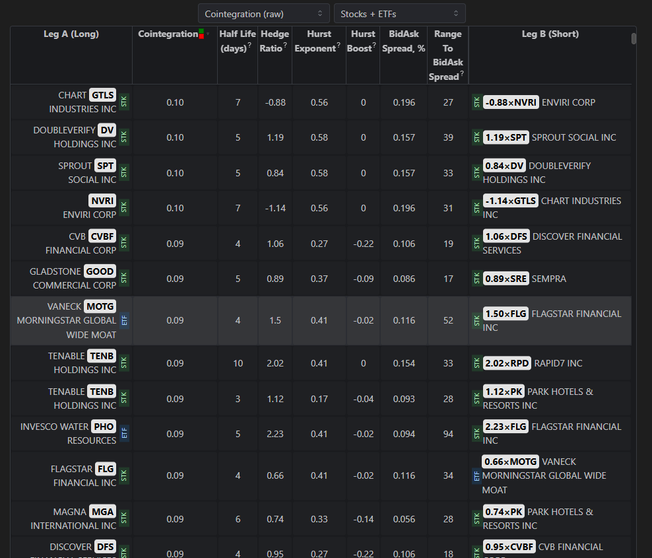Click the Half Life help question mark

249,45
